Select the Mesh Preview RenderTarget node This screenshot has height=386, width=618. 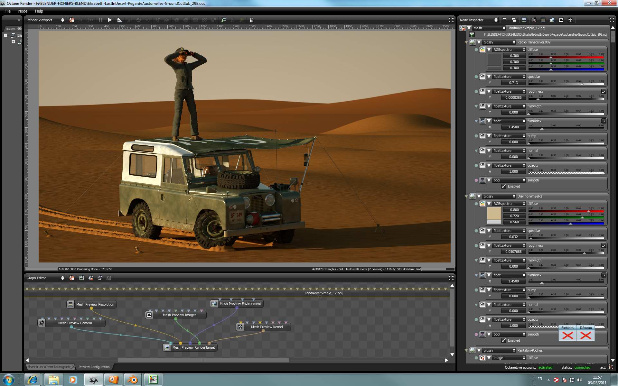[x=193, y=347]
